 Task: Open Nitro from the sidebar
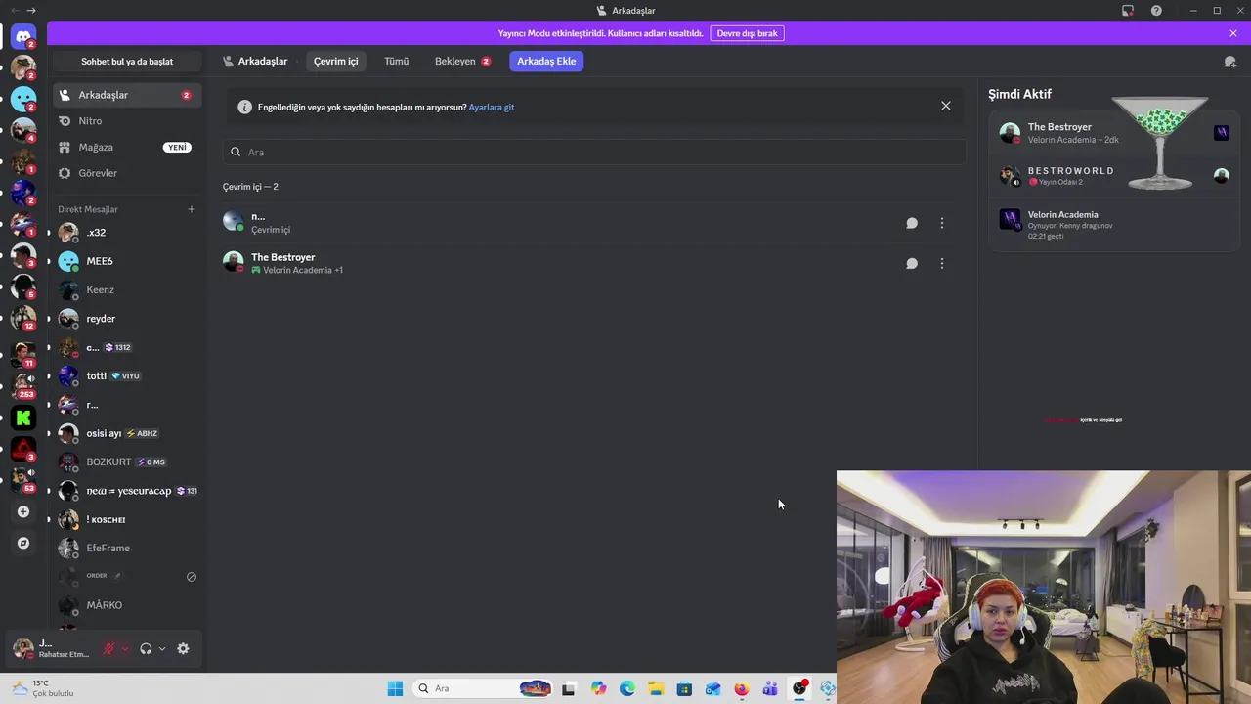point(127,121)
